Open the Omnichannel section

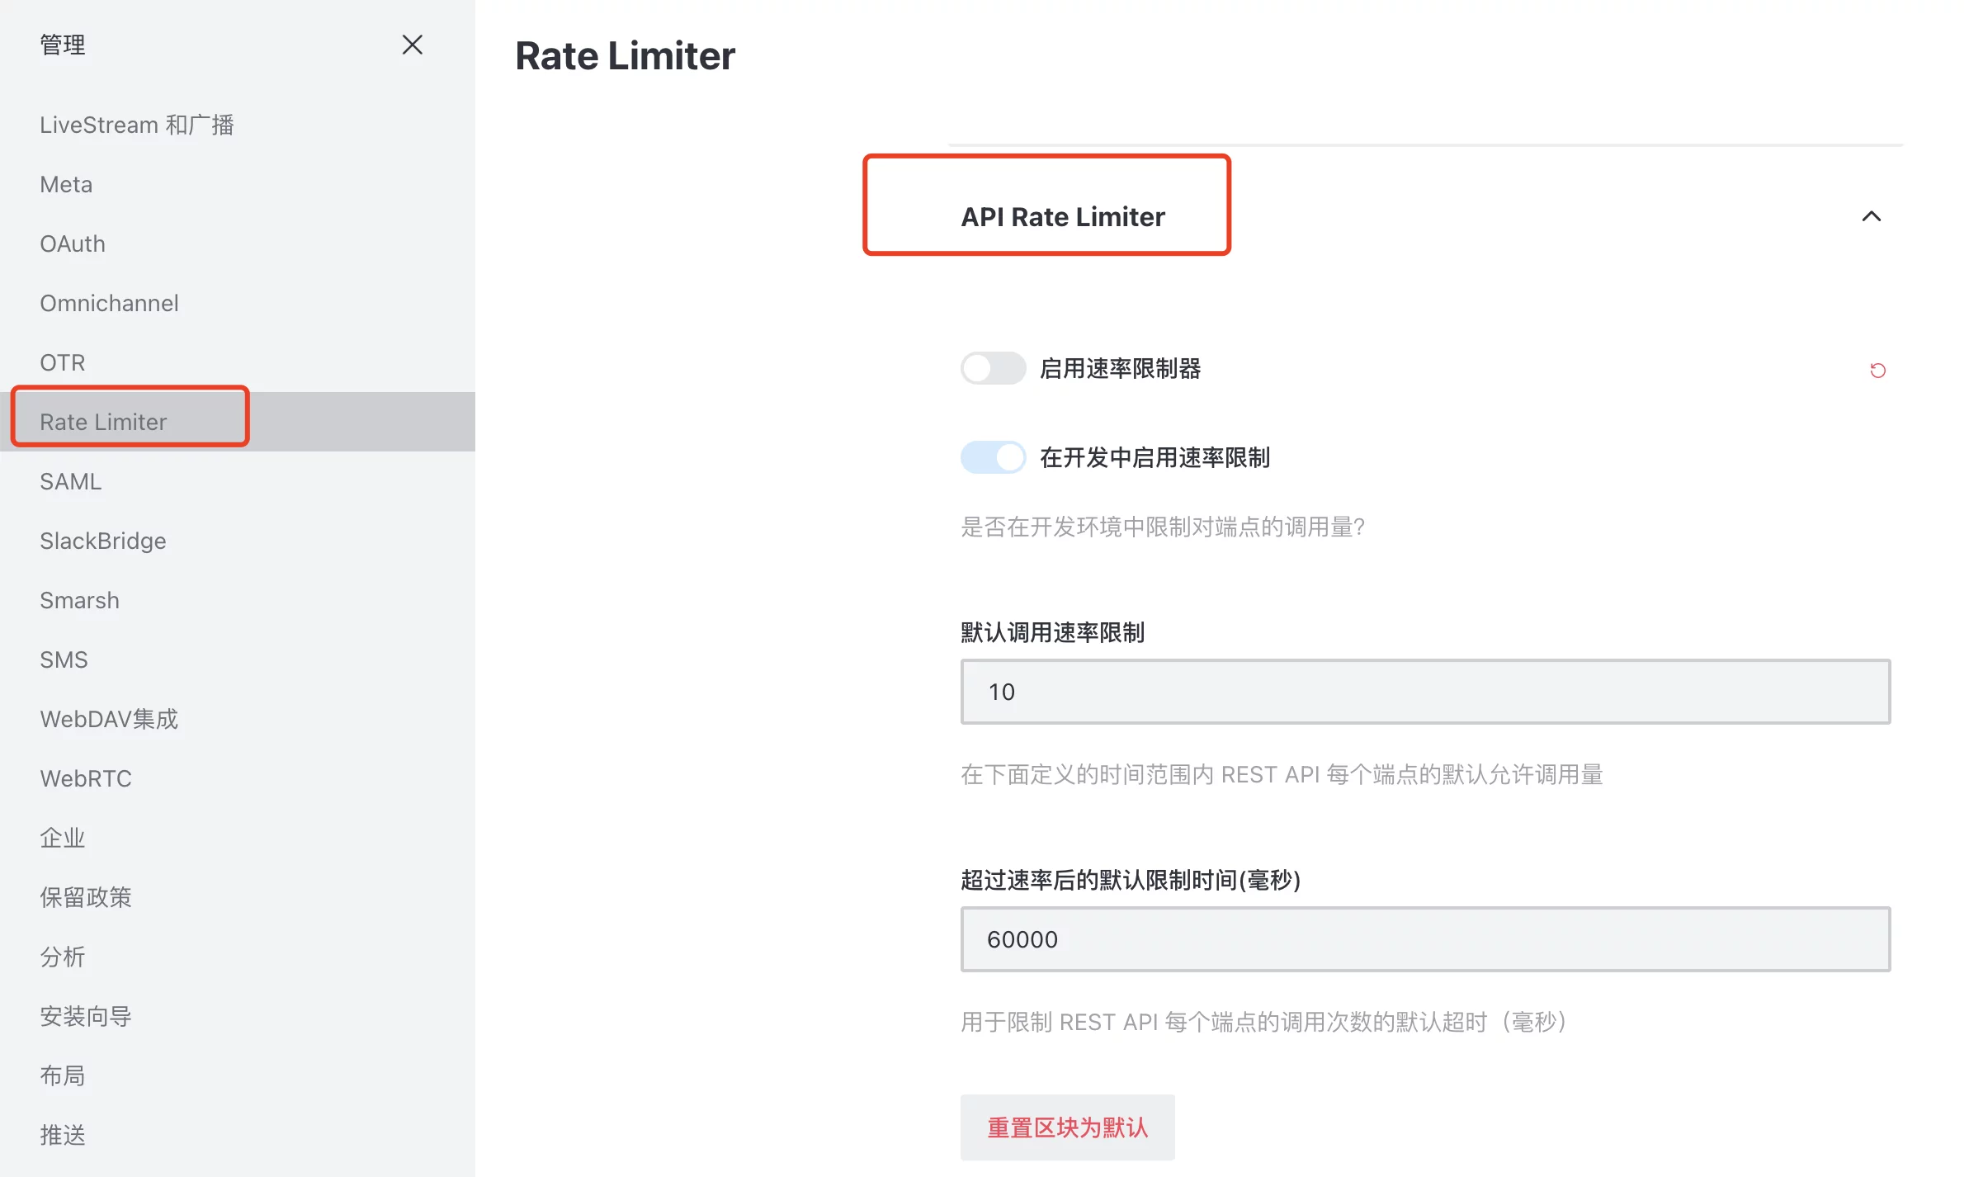[x=109, y=303]
